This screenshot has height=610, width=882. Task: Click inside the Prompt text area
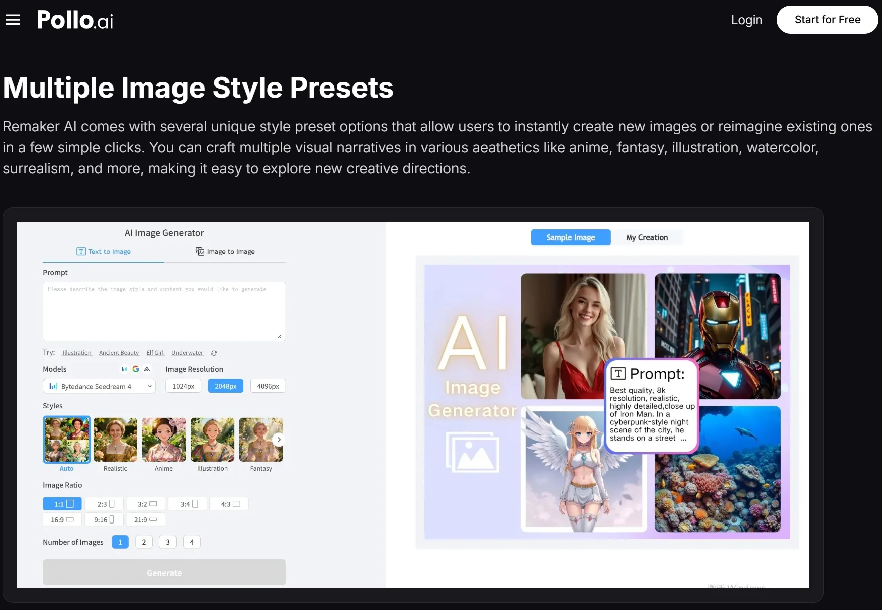(164, 311)
